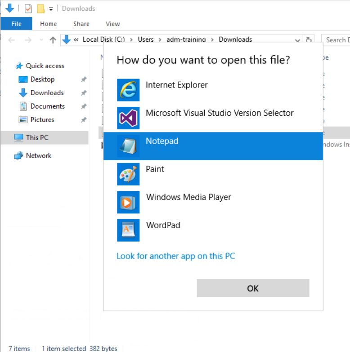Viewport: 350px width, 352px height.
Task: Pick the Paint palette icon
Action: (128, 174)
